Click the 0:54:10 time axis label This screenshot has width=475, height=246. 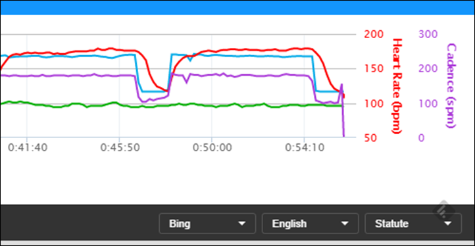pos(305,148)
